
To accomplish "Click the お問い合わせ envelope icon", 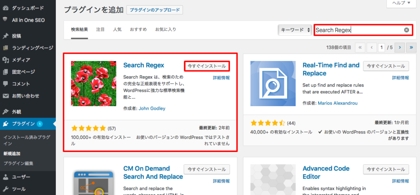I will tap(5, 96).
